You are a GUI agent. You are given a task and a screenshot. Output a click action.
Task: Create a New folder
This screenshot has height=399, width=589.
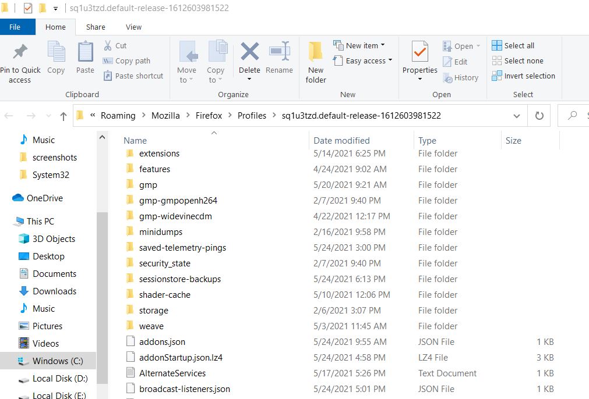[x=316, y=62]
